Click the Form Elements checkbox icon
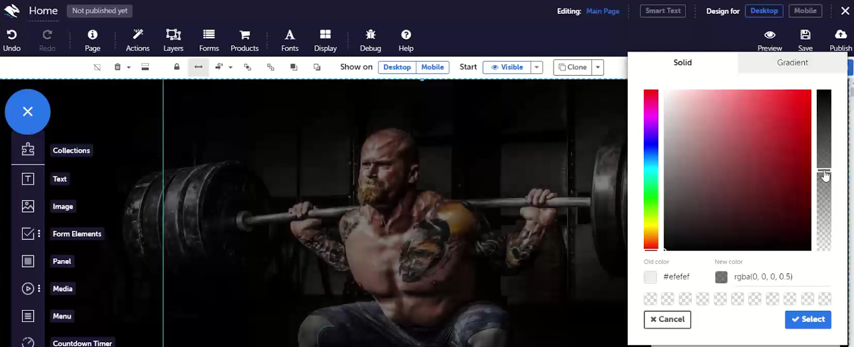This screenshot has width=854, height=347. (x=28, y=233)
